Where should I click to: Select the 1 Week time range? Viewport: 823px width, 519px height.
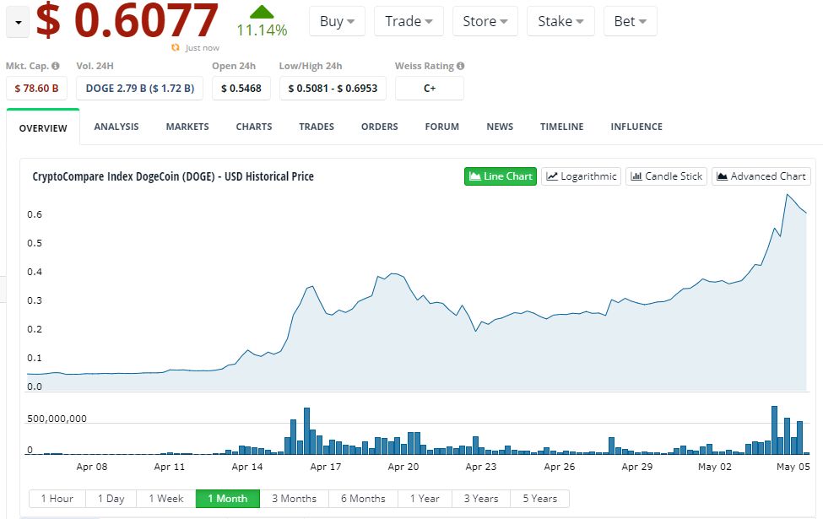point(165,499)
